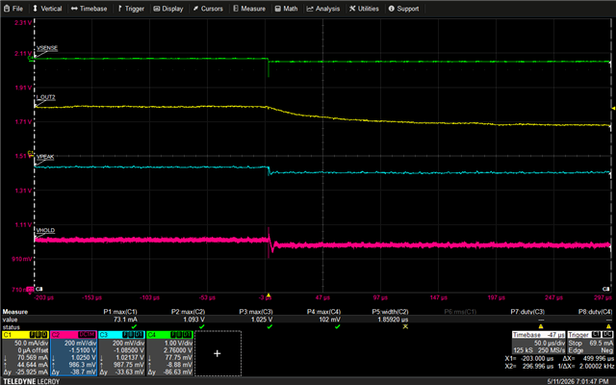The width and height of the screenshot is (616, 385).
Task: Open the Trigger descriptor box
Action: (x=590, y=343)
